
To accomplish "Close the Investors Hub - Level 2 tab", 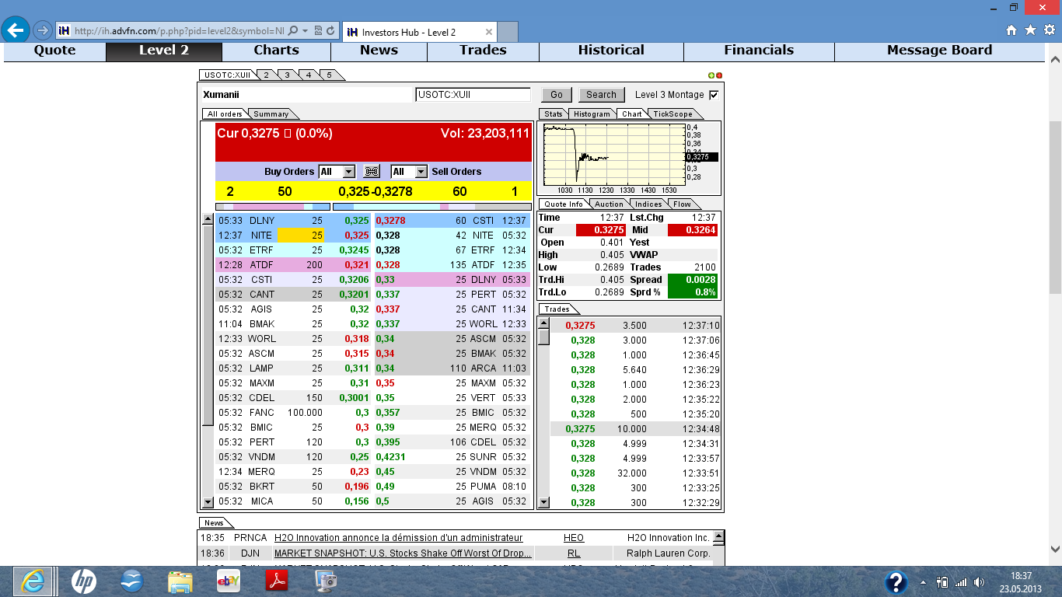I will click(x=489, y=32).
